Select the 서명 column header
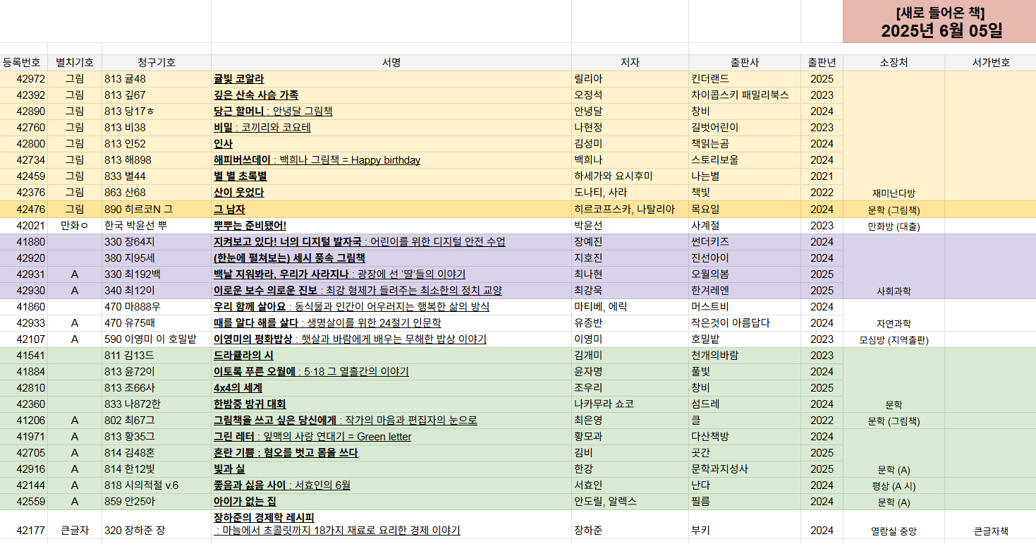 [x=391, y=63]
